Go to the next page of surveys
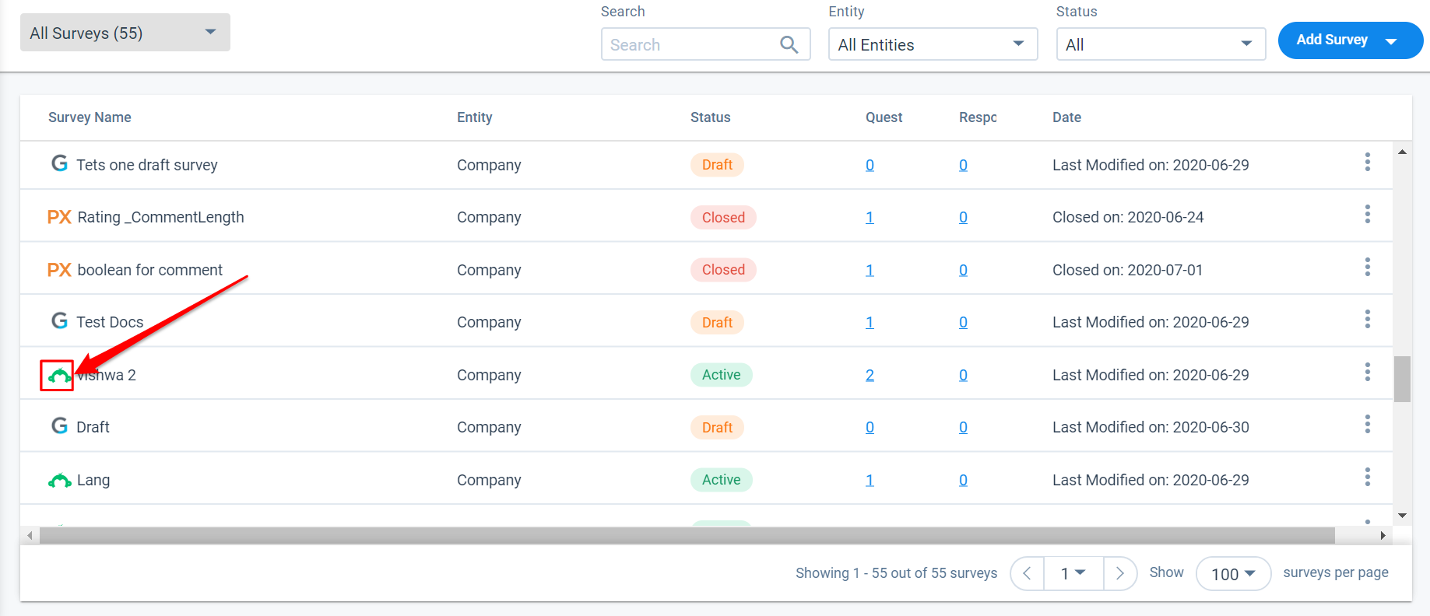The image size is (1430, 616). pos(1120,573)
